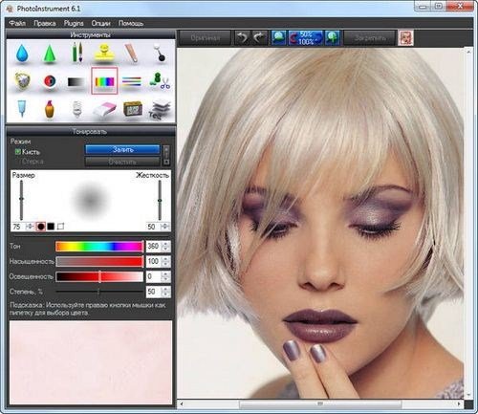Select the scissors object cutout tool
Viewport: 478px width, 414px height.
click(x=160, y=81)
